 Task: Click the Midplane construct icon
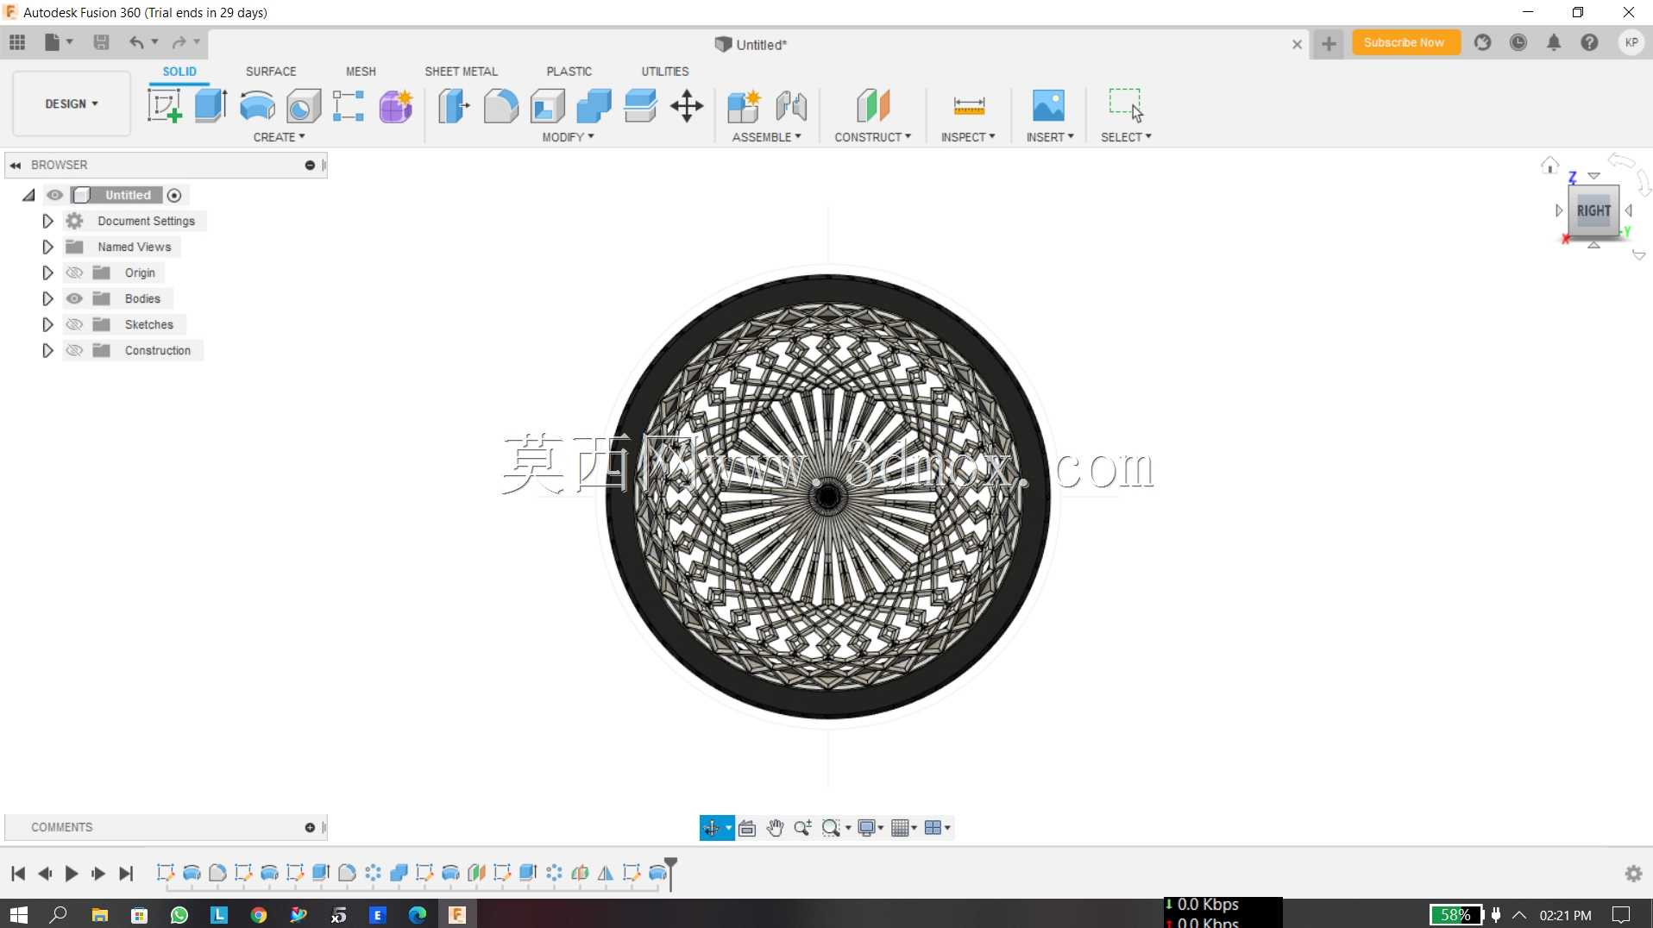(873, 106)
